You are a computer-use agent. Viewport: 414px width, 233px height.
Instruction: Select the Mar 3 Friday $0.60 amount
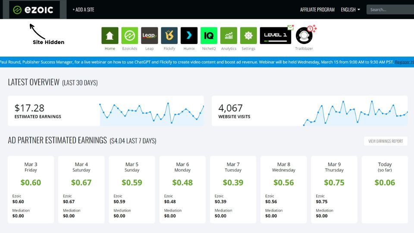[x=31, y=183]
